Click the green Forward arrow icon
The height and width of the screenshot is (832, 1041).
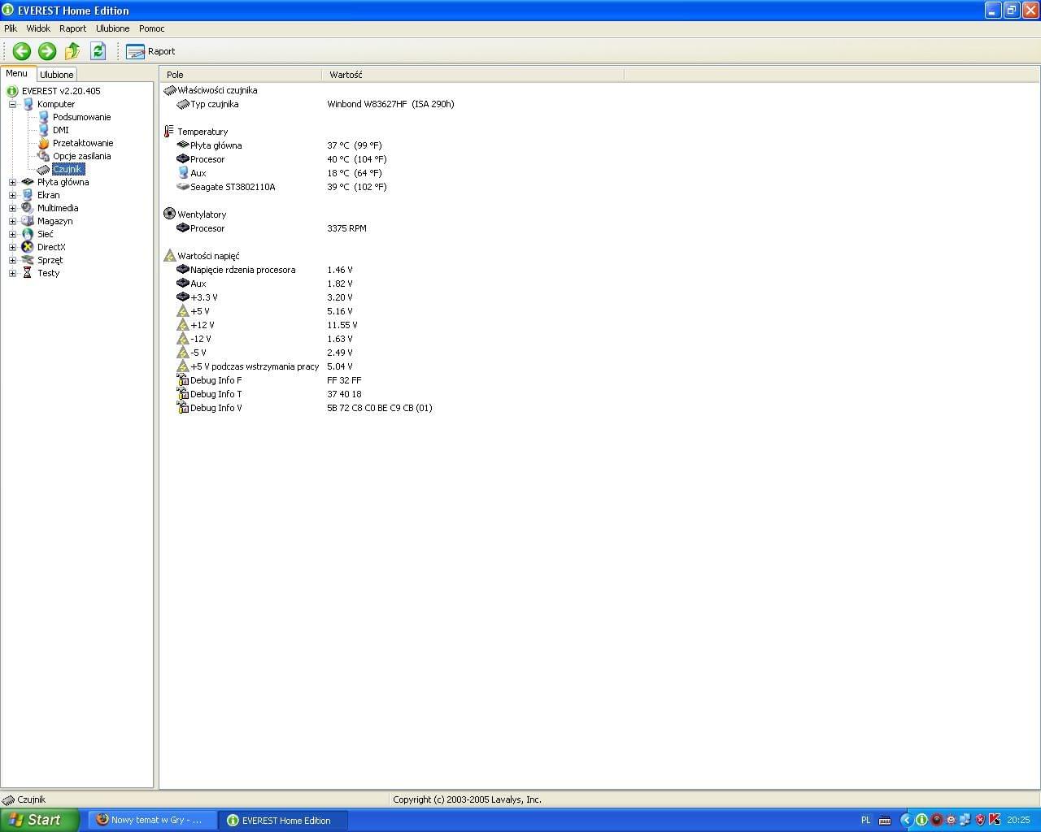pyautogui.click(x=47, y=51)
